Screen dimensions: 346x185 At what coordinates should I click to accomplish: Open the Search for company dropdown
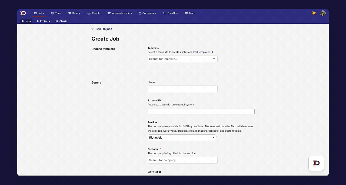tap(182, 160)
